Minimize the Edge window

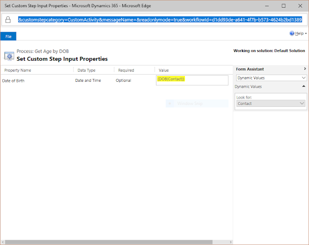click(x=267, y=6)
